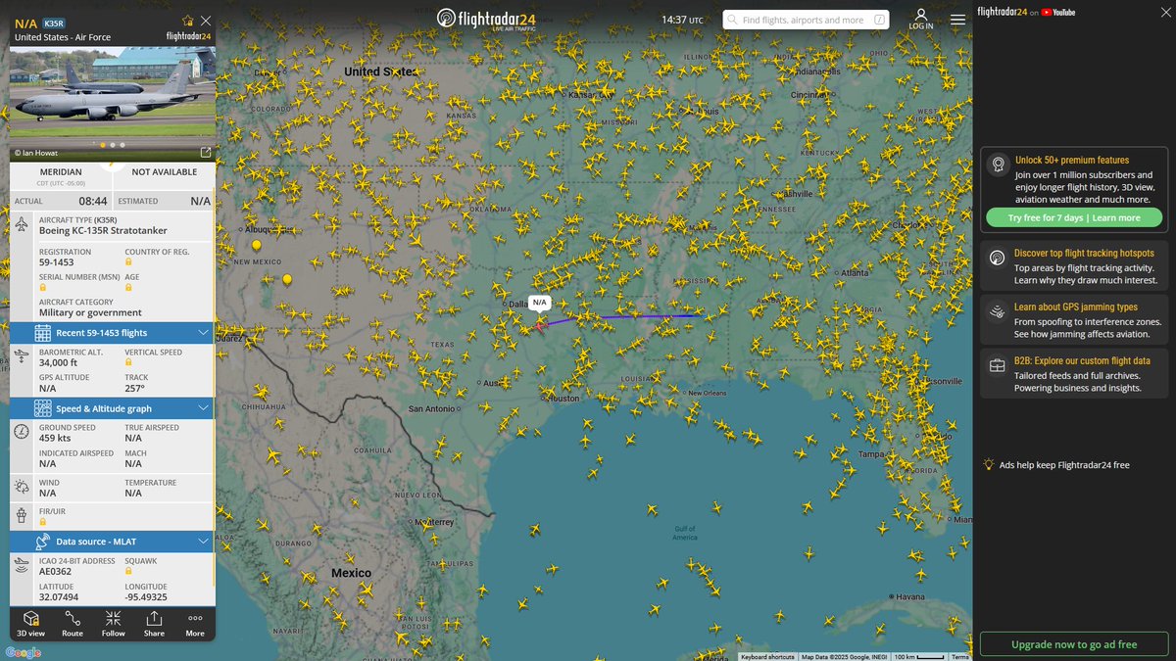Screen dimensions: 1176x661
Task: Click the ground speed gauge icon
Action: tap(23, 433)
